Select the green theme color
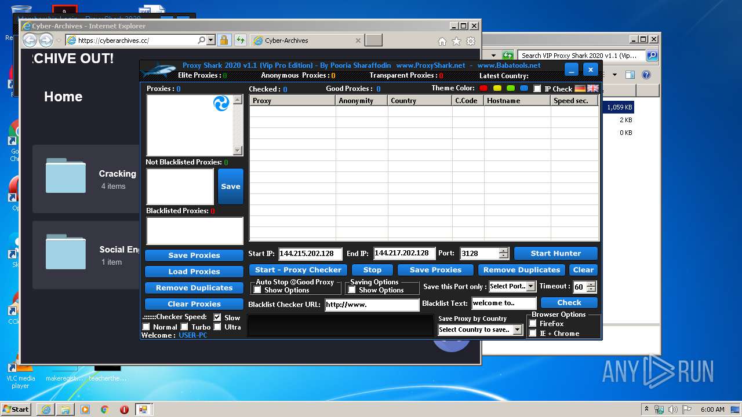 pyautogui.click(x=511, y=89)
